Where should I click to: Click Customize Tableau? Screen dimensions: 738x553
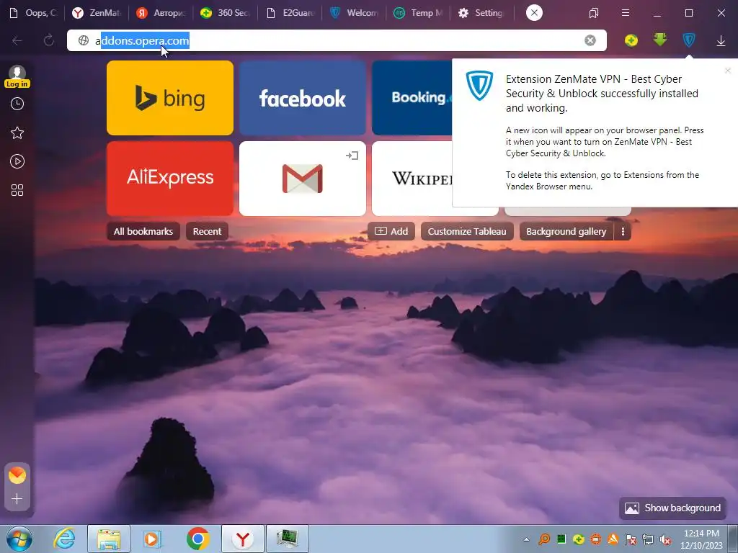pyautogui.click(x=467, y=231)
